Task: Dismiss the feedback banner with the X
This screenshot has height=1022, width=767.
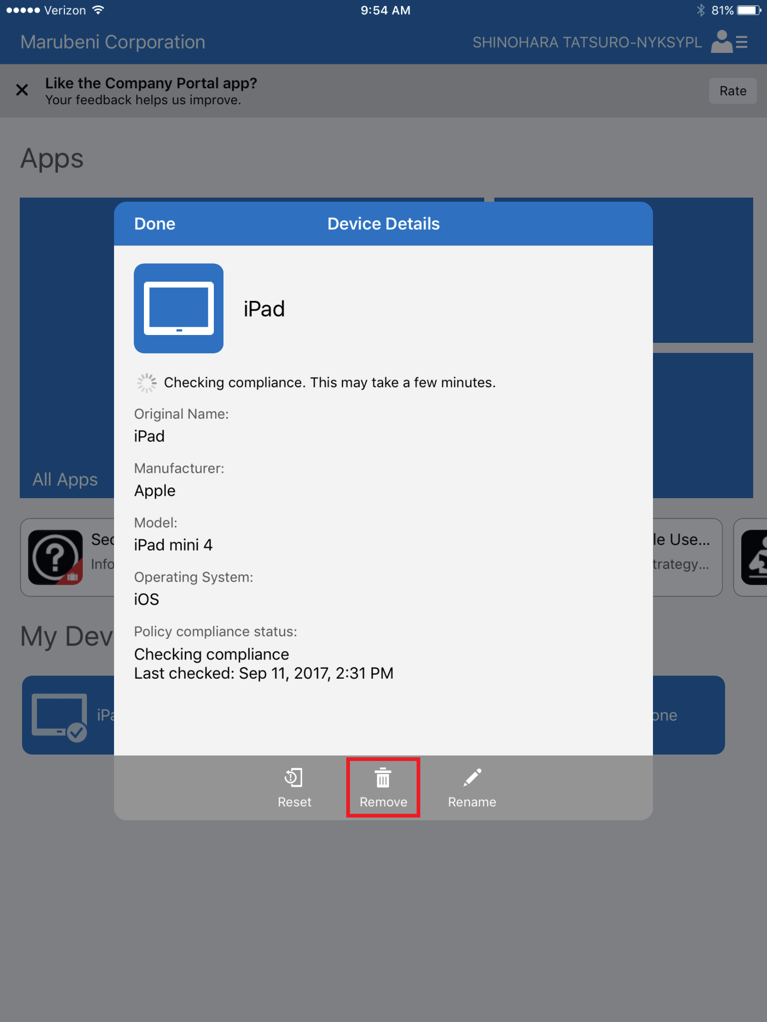Action: [x=22, y=90]
